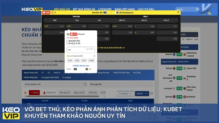Open Lịch Thi Đấu menu item
Screen dimensions: 219x123
pos(146,9)
